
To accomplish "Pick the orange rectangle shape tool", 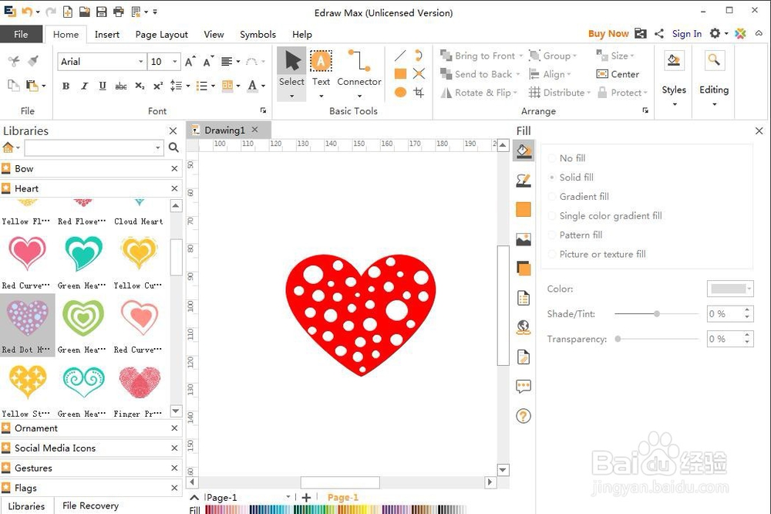I will (x=400, y=74).
